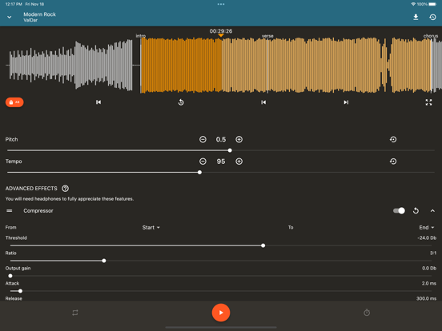Viewport: 442px width, 331px height.
Task: Click the orange playhead position marker
Action: [221, 35]
